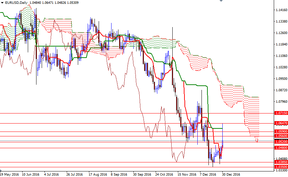Select the 30 Dec 2016 date marker
Viewport: 288px width, 177px height.
click(231, 174)
